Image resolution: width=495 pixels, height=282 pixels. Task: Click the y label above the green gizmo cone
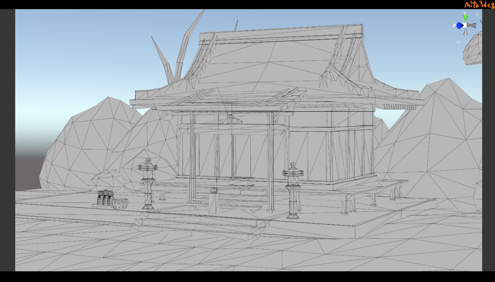click(x=465, y=12)
